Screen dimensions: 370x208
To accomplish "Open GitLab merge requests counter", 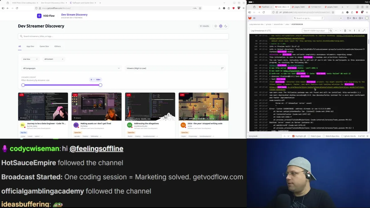I will coord(355,18).
